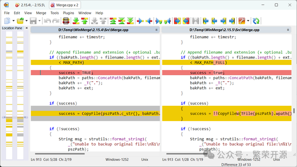Click the right pane vertical scrollbar thumb
The image size is (297, 167).
294,110
